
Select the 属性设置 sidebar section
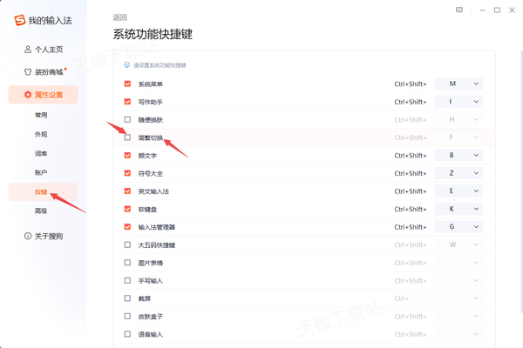click(x=44, y=95)
